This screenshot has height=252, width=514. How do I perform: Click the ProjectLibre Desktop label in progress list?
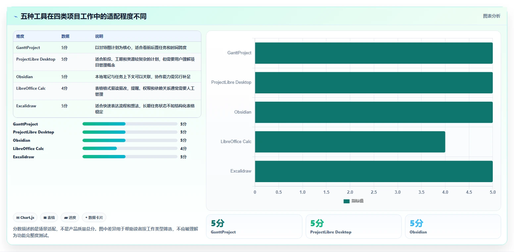(33, 132)
